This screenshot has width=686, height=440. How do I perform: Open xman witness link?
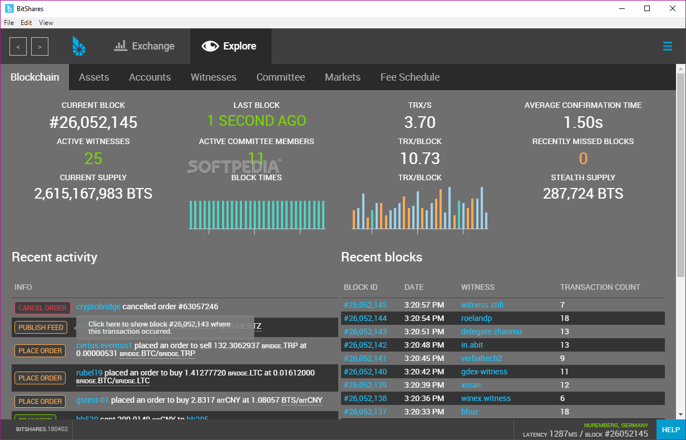471,385
